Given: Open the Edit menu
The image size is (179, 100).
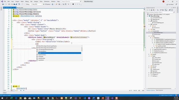Looking at the screenshot, I should click(9, 1).
